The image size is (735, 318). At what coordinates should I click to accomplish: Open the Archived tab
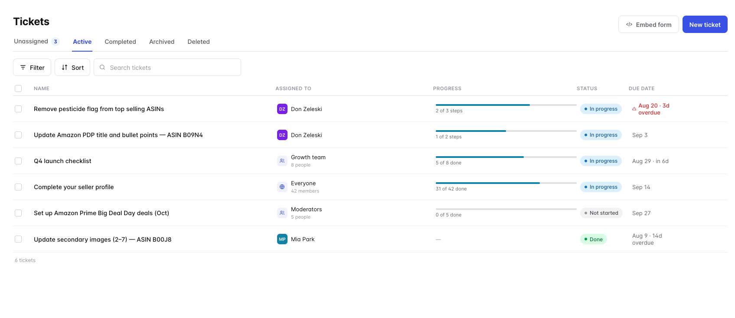pyautogui.click(x=162, y=42)
